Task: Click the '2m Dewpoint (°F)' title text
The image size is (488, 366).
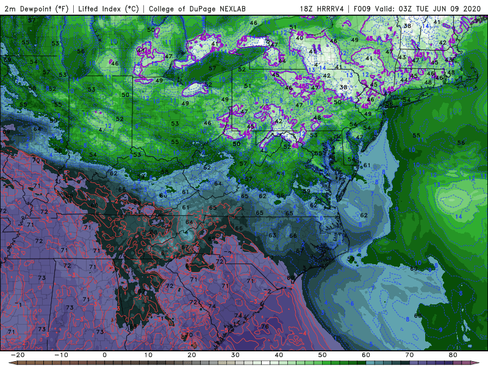Action: tap(37, 9)
